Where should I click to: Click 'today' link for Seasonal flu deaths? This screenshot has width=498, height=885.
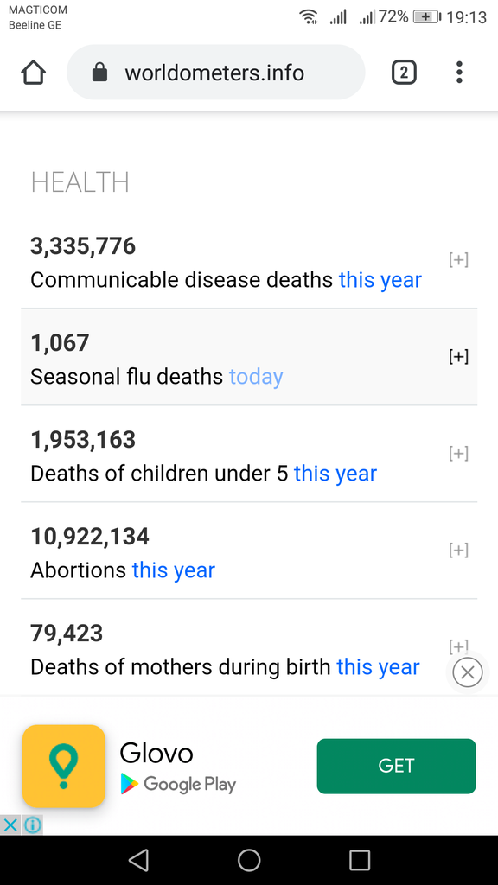click(256, 377)
